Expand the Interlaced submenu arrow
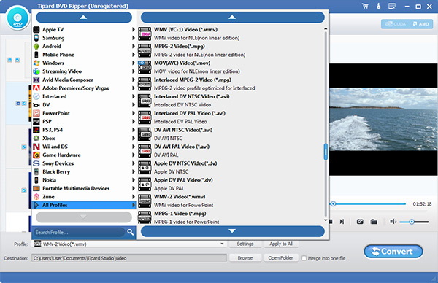438x283 pixels. 134,96
